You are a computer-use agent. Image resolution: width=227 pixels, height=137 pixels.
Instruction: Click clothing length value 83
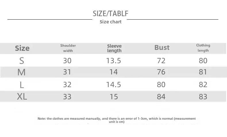(203, 97)
